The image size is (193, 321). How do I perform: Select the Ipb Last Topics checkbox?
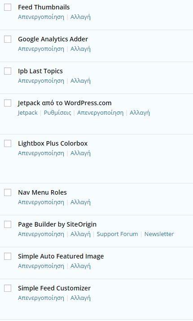pyautogui.click(x=8, y=71)
